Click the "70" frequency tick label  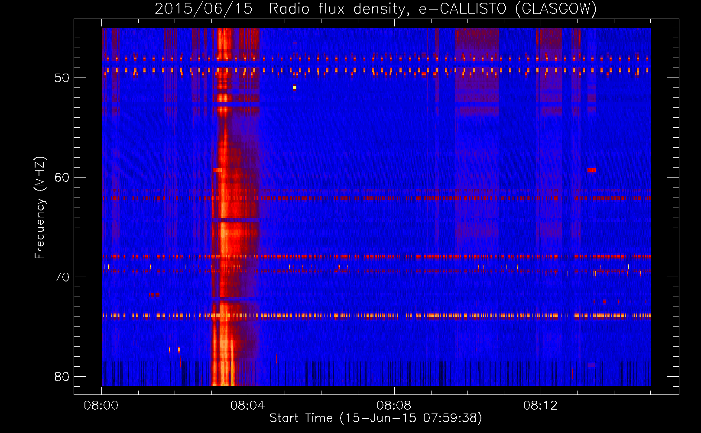(62, 277)
